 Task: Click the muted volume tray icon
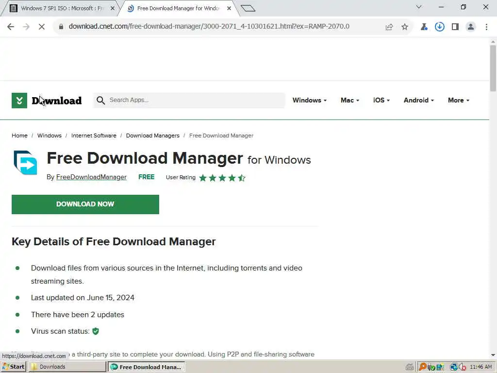463,367
